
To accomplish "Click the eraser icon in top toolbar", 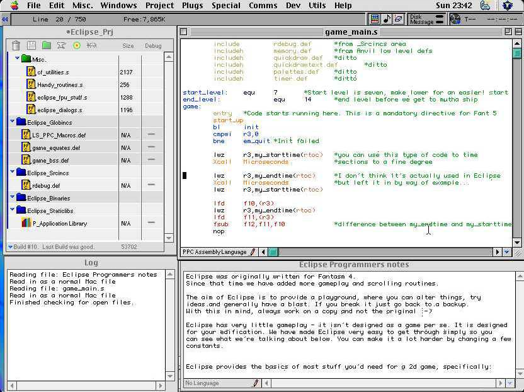I will pyautogui.click(x=399, y=19).
